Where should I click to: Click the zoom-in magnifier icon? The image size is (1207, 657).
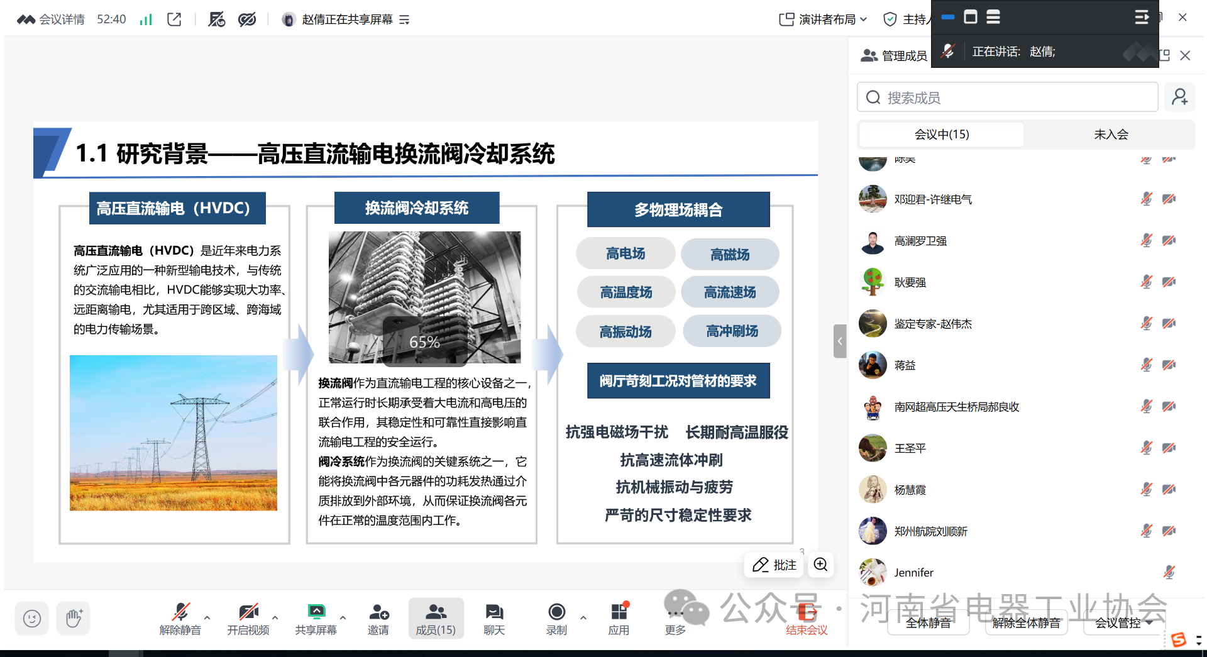point(820,565)
